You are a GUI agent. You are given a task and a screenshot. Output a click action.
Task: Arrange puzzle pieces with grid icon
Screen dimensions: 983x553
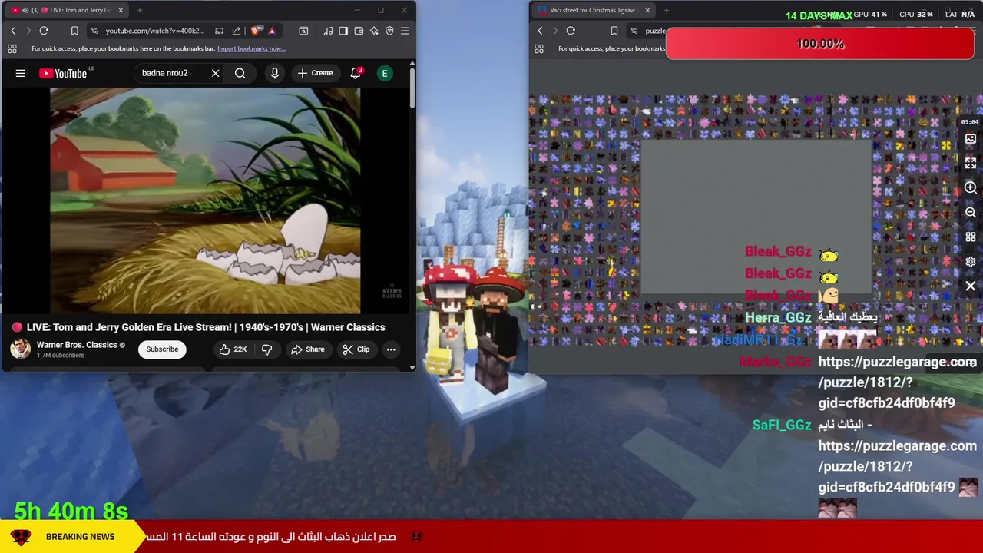(x=971, y=237)
